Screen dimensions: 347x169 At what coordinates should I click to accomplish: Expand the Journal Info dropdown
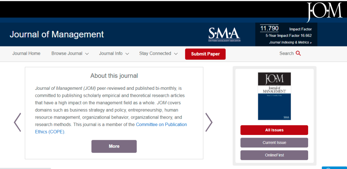click(114, 54)
